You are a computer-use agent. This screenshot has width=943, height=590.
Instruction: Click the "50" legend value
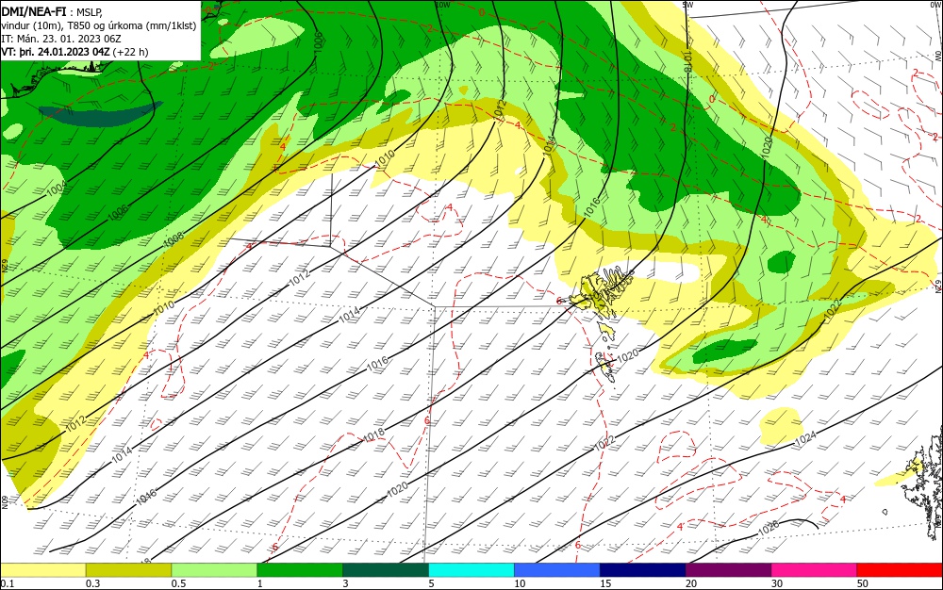863,583
